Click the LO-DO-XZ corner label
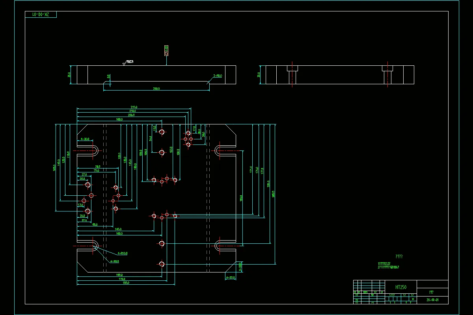The width and height of the screenshot is (473, 315). [41, 15]
